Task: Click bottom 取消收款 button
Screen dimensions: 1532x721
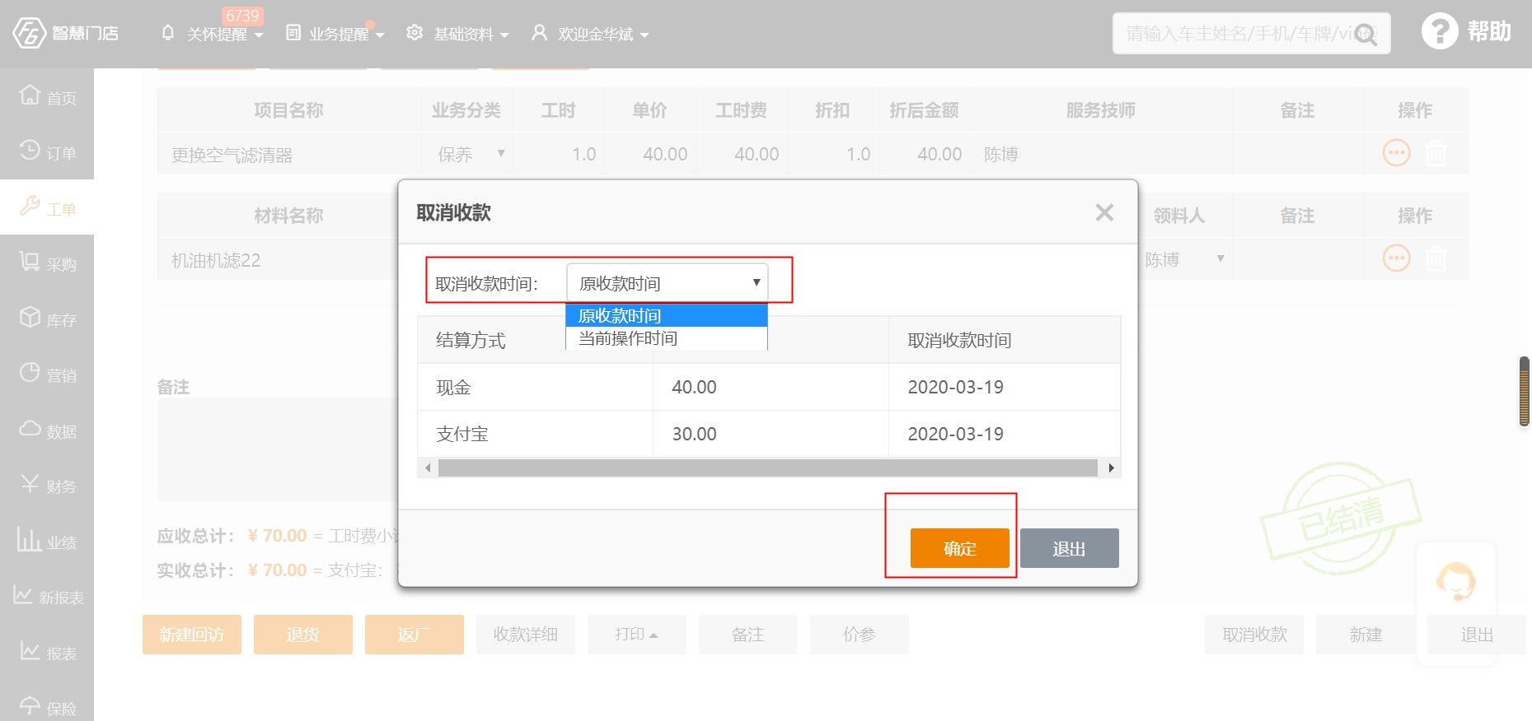Action: [1253, 635]
